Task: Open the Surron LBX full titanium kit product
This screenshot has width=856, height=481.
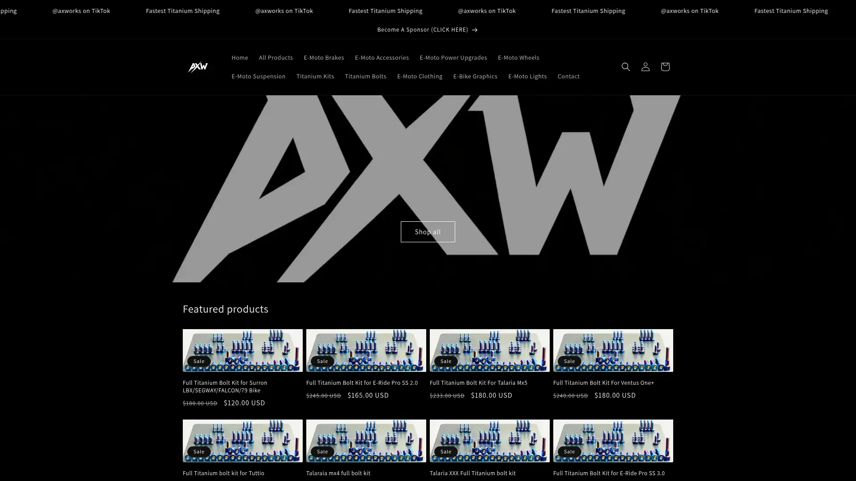Action: [225, 386]
